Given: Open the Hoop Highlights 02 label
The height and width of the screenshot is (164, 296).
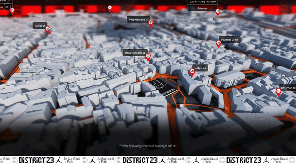Looking at the screenshot, I should pyautogui.click(x=135, y=53).
